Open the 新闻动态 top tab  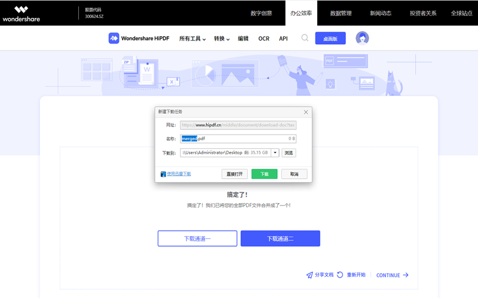pos(381,13)
